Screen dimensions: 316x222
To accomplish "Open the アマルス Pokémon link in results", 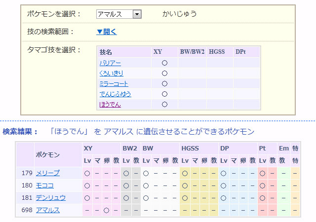I will click(x=48, y=210).
